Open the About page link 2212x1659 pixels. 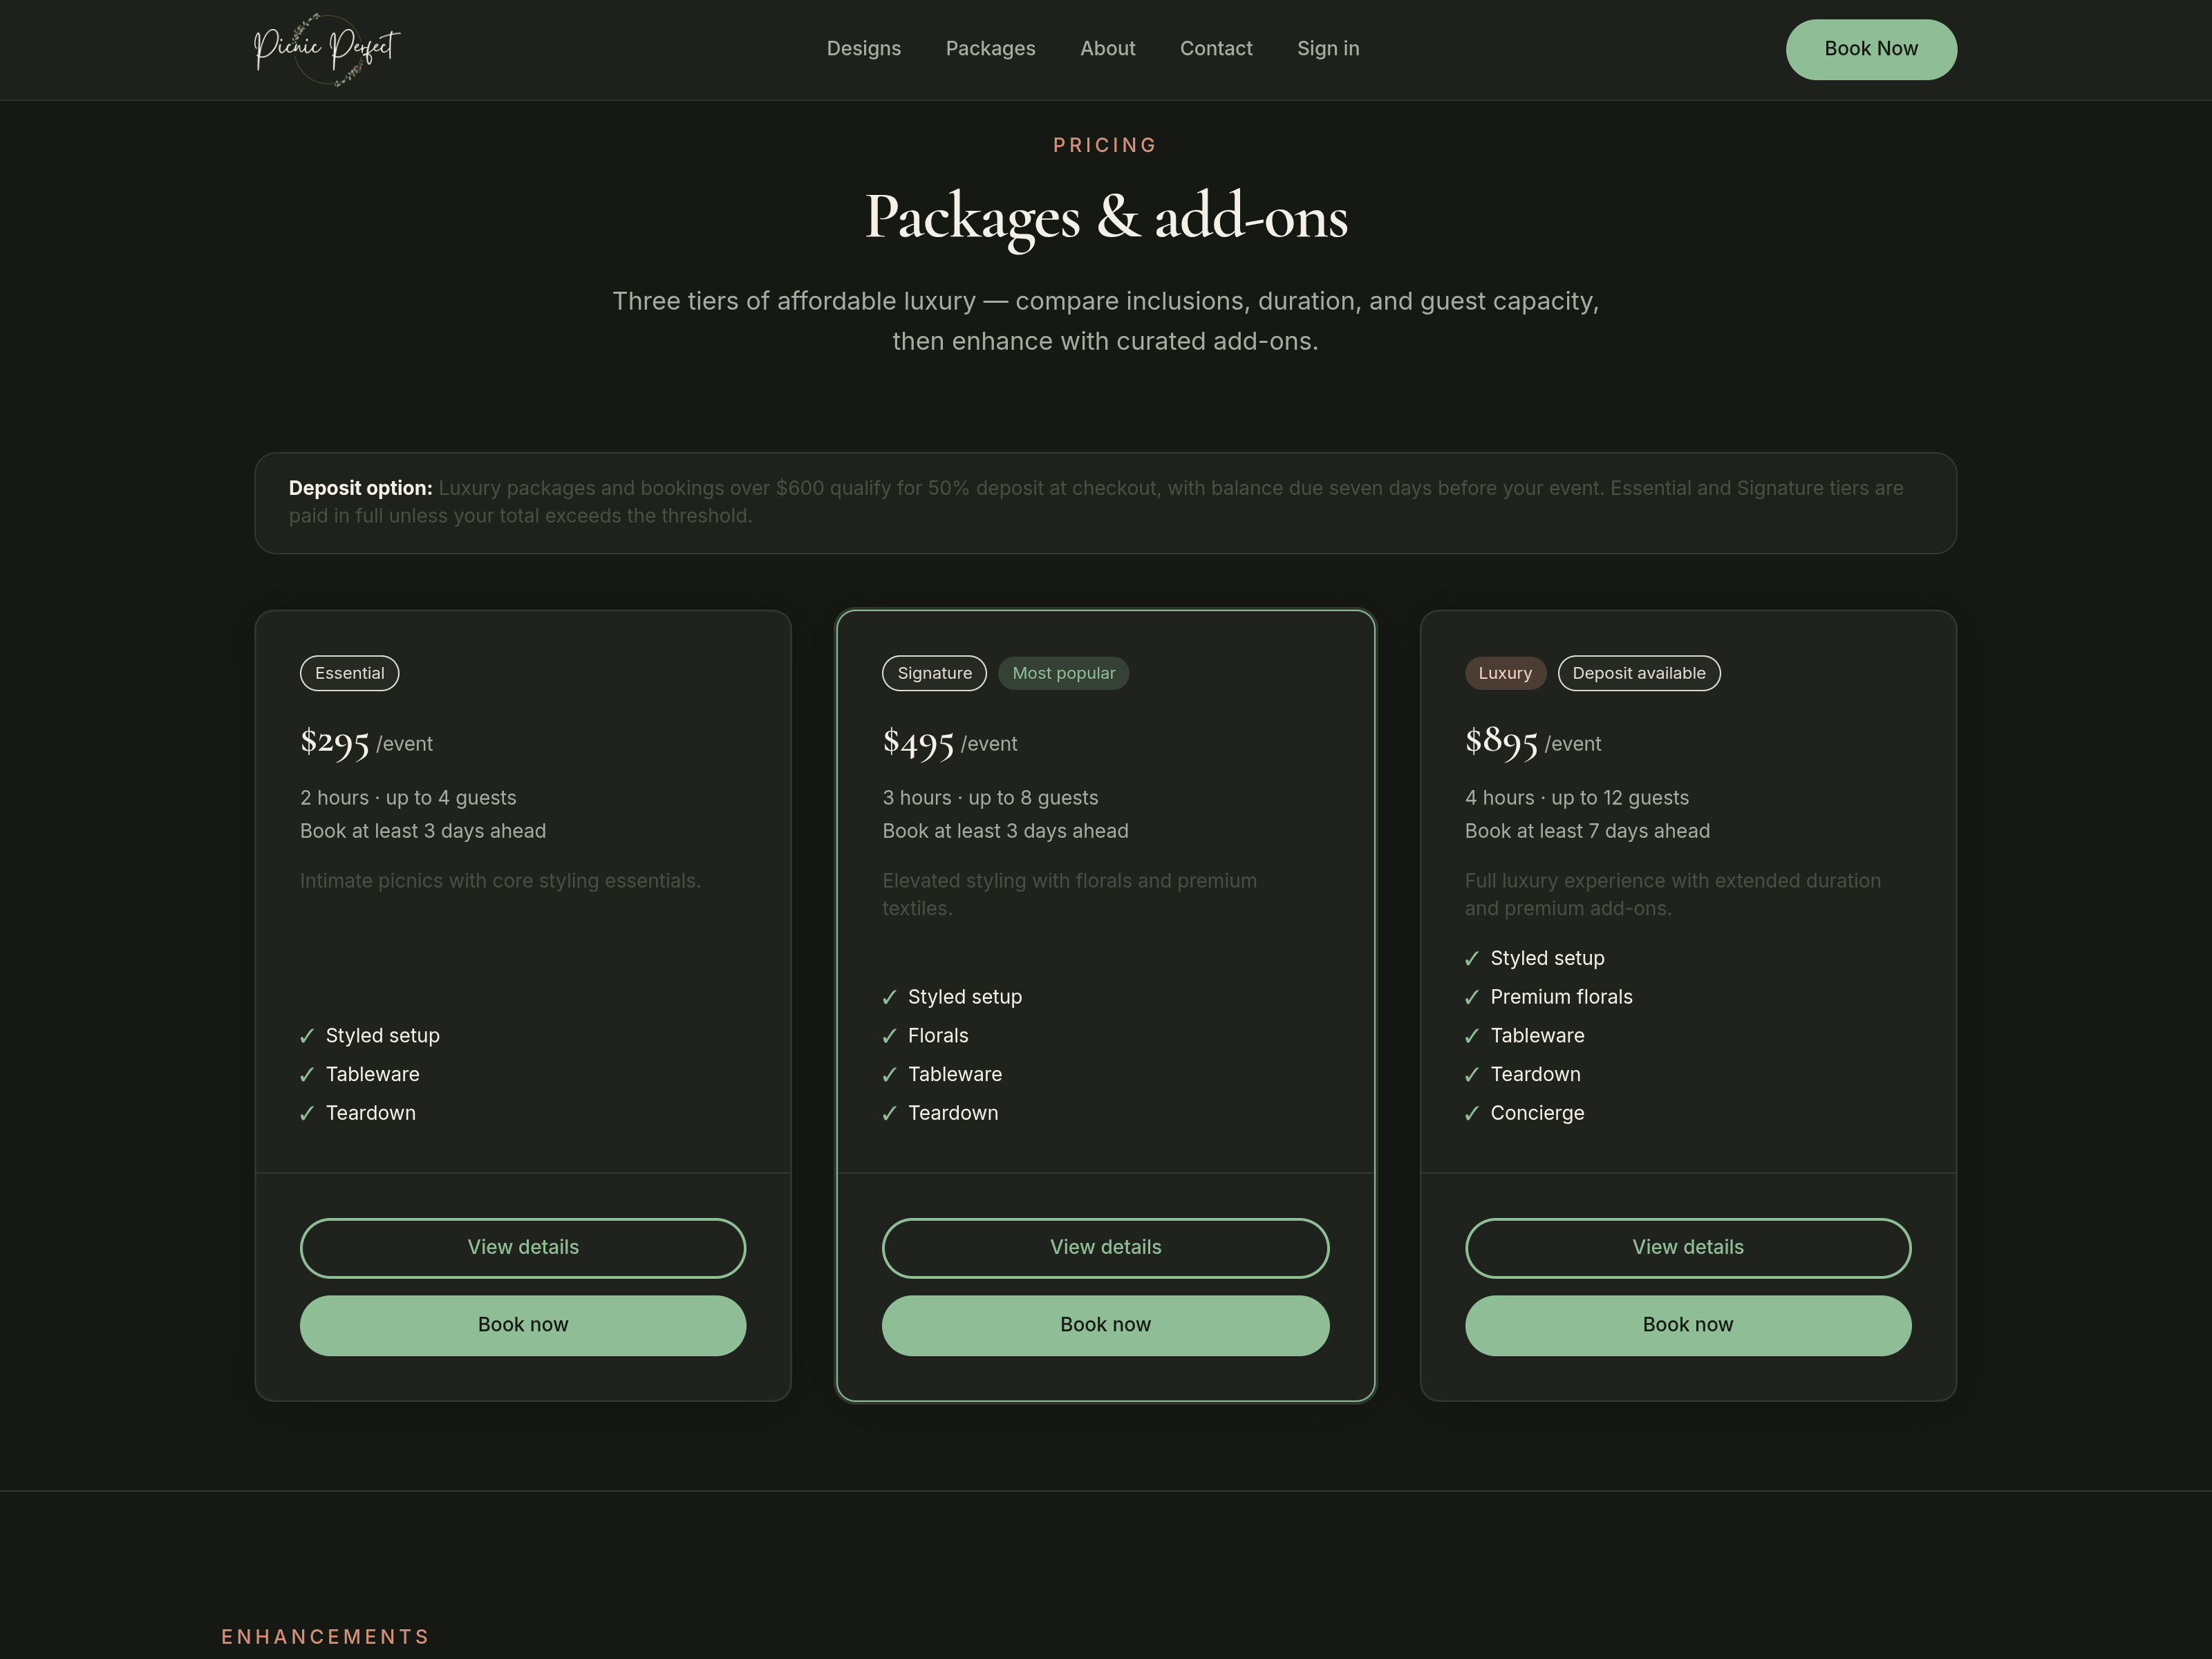tap(1107, 49)
